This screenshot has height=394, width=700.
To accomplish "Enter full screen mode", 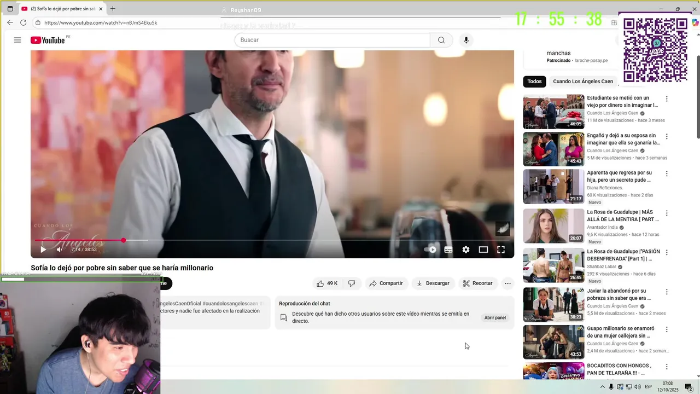I will point(501,250).
